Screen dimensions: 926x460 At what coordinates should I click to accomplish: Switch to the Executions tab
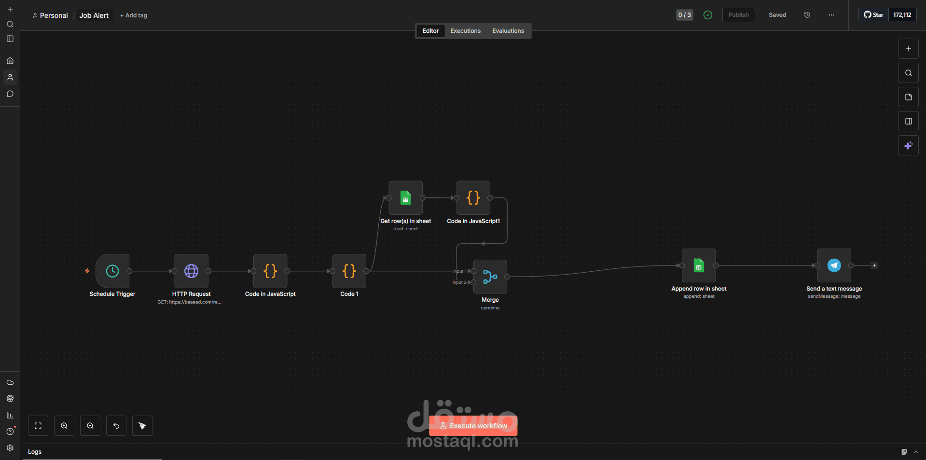pyautogui.click(x=465, y=31)
